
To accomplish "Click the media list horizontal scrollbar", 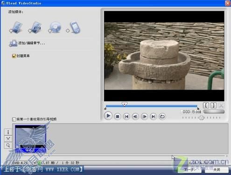I will pos(120,156).
